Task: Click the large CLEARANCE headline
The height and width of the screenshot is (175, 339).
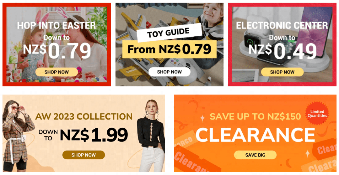Action: 255,135
